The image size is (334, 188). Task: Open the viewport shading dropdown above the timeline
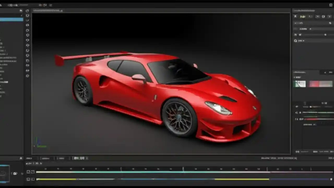[29, 163]
